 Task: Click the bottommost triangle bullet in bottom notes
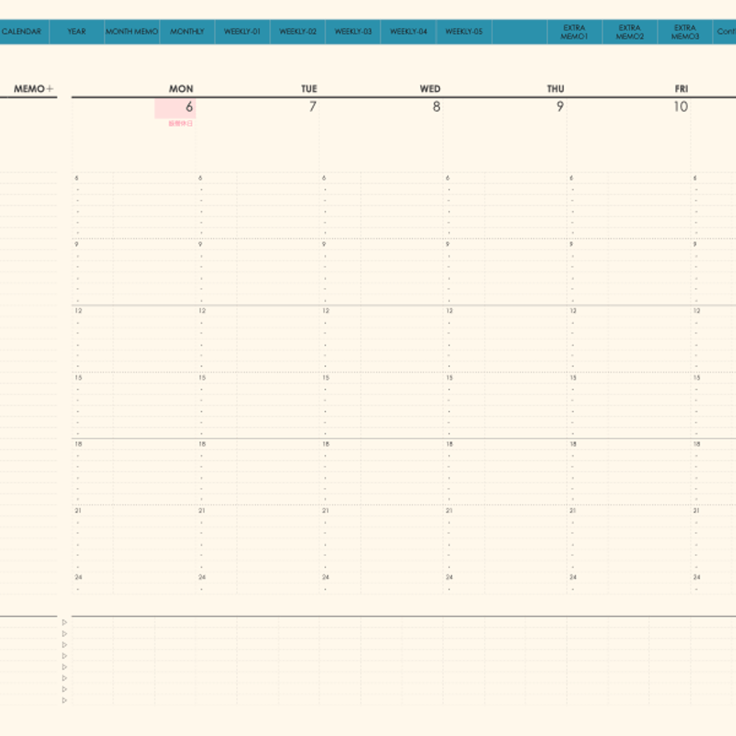[65, 700]
